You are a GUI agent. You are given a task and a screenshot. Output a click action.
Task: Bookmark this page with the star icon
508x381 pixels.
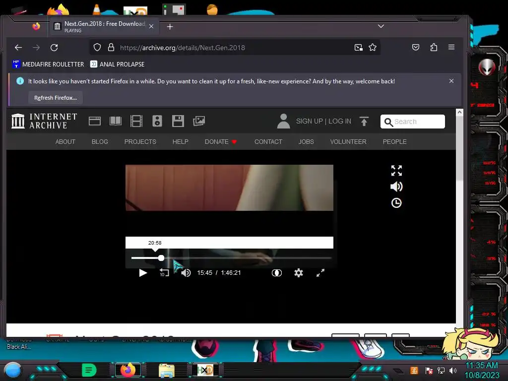pos(373,48)
